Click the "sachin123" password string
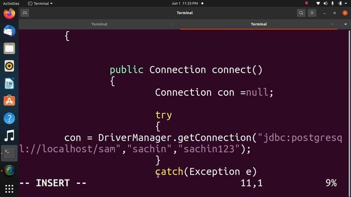 point(209,149)
